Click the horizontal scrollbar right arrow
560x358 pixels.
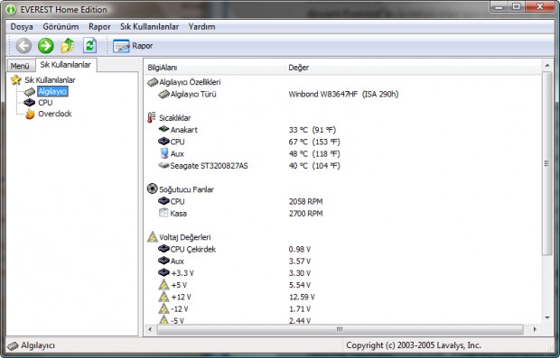tap(535, 329)
